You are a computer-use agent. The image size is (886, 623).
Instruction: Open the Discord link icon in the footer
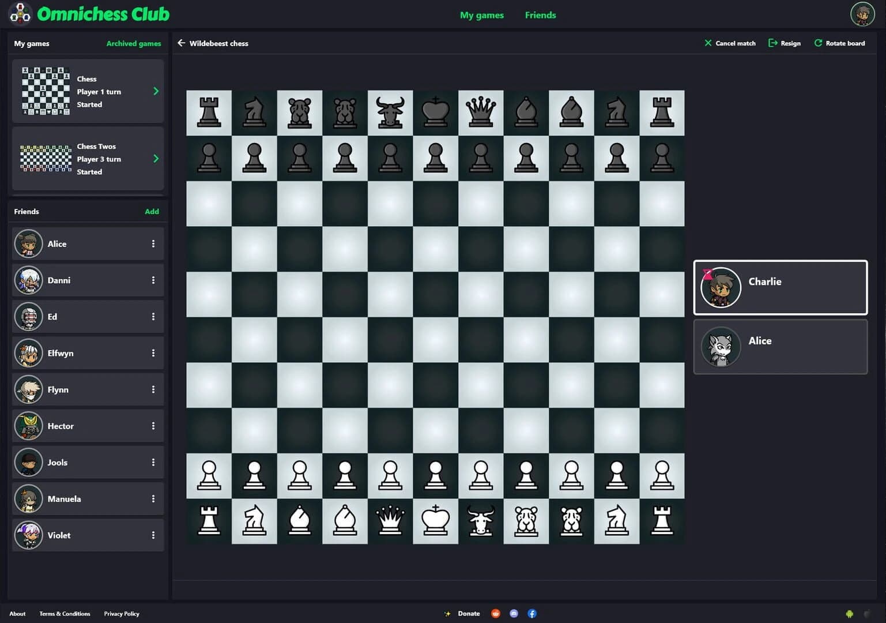[x=514, y=613]
